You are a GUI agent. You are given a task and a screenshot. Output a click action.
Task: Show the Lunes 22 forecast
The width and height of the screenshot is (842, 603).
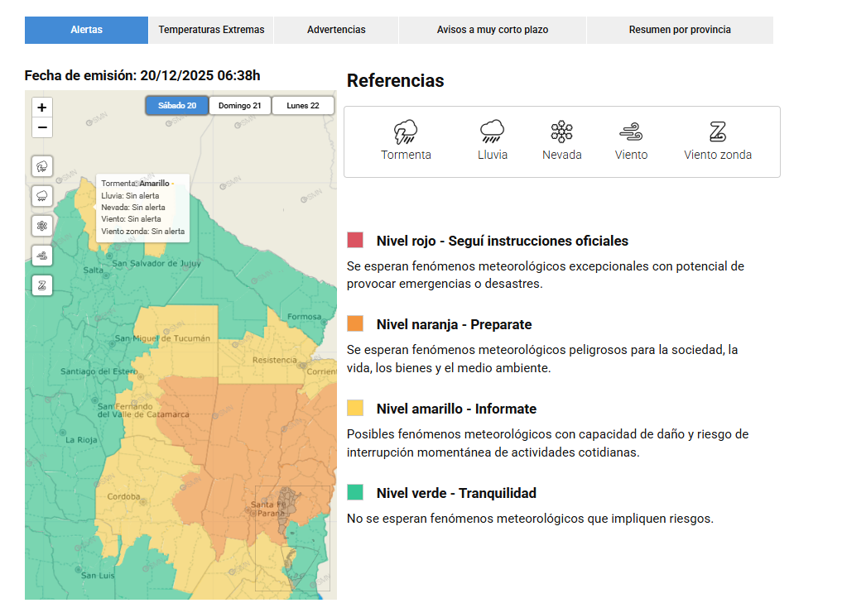303,106
